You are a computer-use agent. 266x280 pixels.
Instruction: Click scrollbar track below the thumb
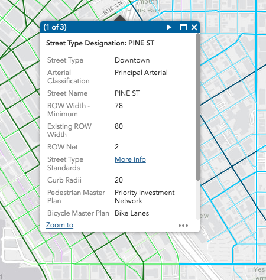[198, 200]
